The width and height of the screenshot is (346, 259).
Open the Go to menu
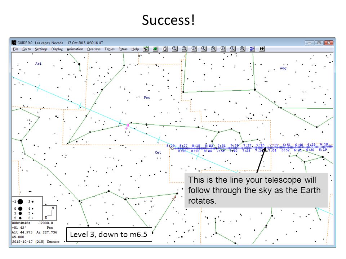[27, 49]
